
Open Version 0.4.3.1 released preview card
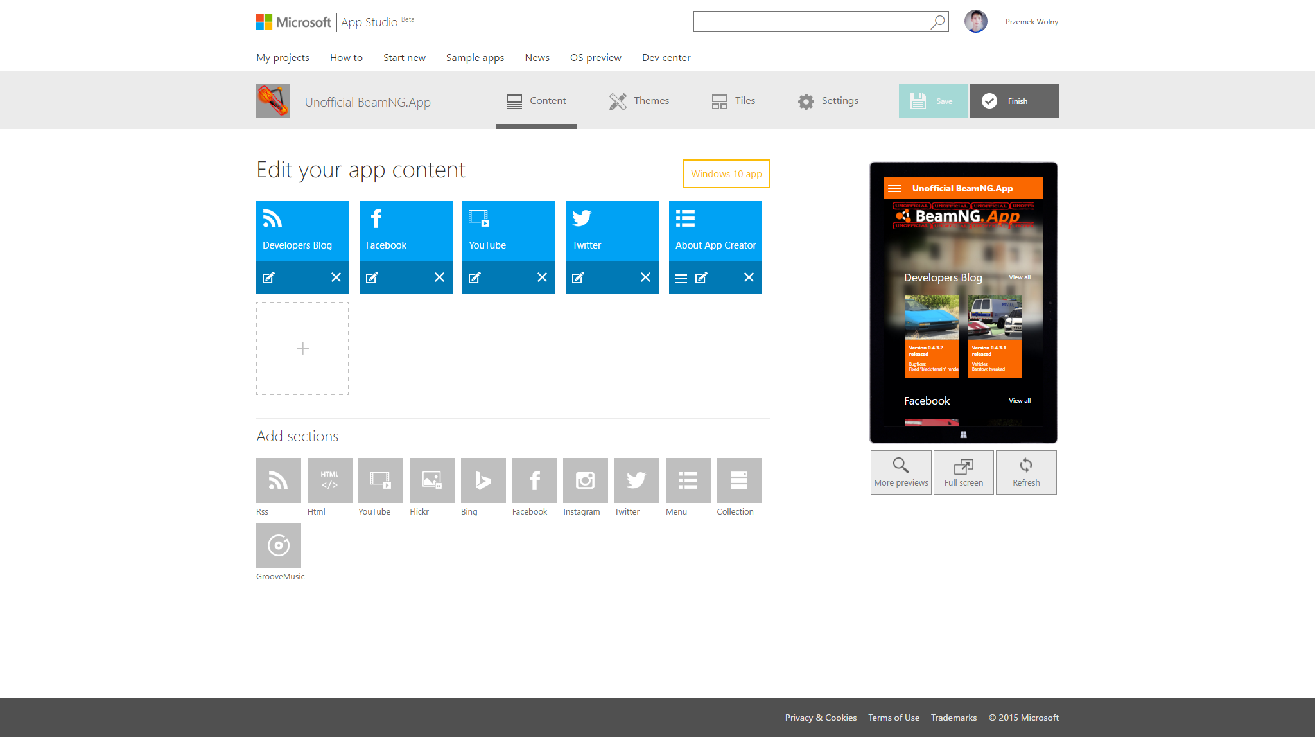click(995, 337)
